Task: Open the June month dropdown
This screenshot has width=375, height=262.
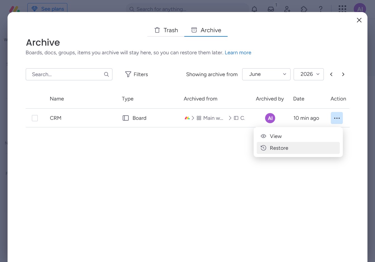Action: tap(266, 74)
